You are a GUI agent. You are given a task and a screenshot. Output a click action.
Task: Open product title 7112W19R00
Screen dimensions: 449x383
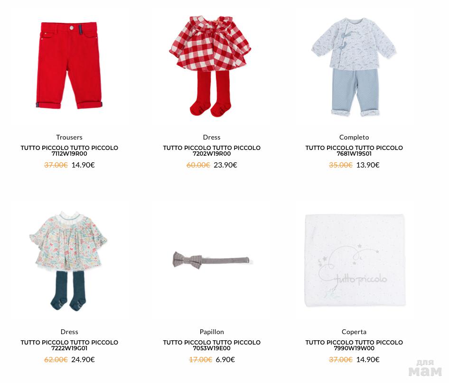(x=69, y=150)
